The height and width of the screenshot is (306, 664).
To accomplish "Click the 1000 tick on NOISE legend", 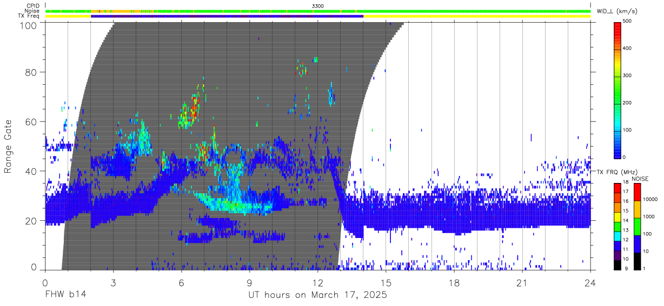I will point(649,217).
